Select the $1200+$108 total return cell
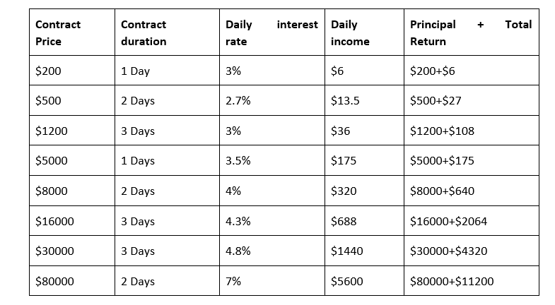555x305 pixels. click(442, 131)
